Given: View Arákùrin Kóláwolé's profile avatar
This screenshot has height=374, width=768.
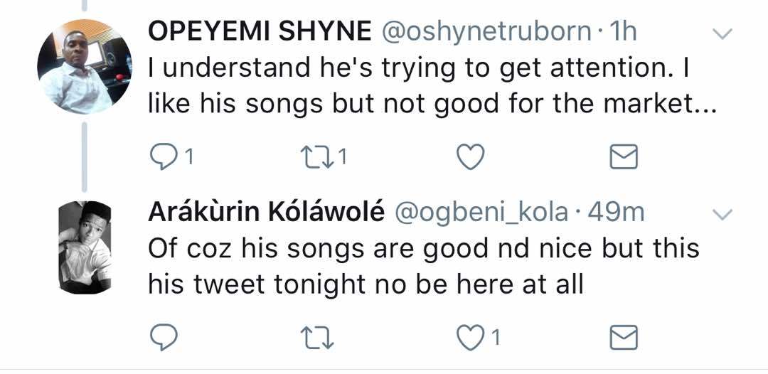Looking at the screenshot, I should coord(84,247).
